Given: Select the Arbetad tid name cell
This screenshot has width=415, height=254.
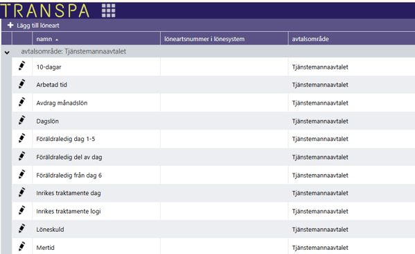Looking at the screenshot, I should tap(96, 85).
